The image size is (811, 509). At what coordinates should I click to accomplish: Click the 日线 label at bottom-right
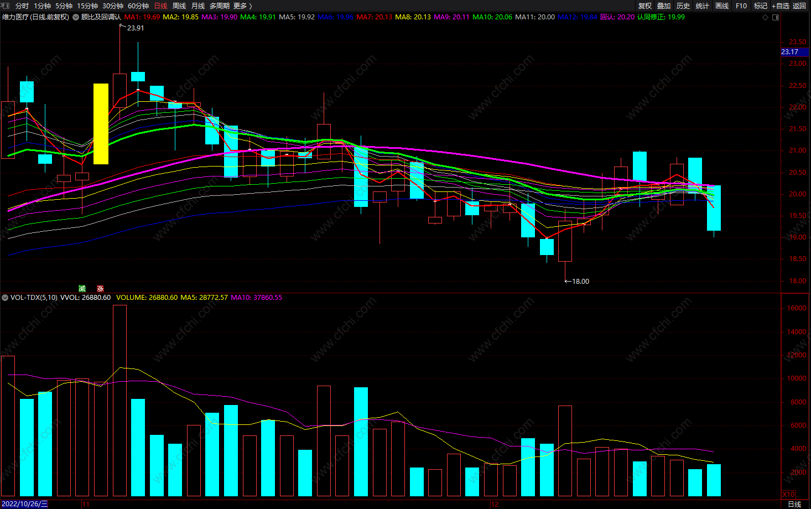[794, 504]
